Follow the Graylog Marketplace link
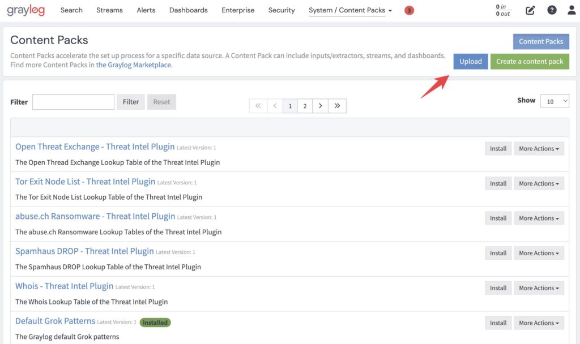 click(x=134, y=64)
